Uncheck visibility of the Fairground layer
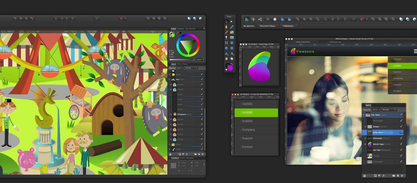Screen dimensions: 417x183 (x=202, y=114)
